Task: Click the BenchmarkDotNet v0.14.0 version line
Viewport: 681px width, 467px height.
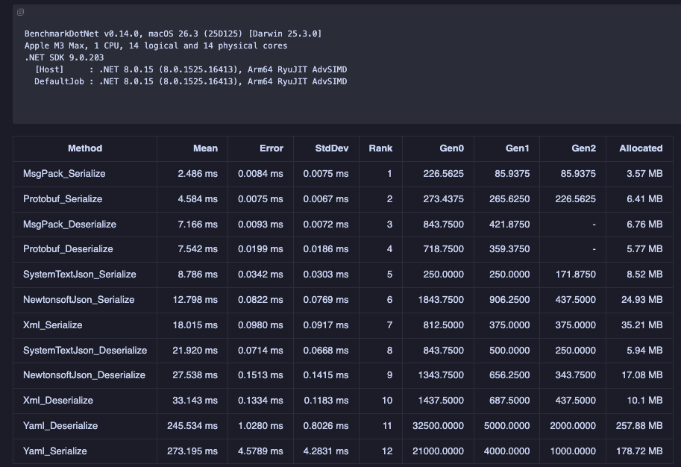Action: point(173,34)
